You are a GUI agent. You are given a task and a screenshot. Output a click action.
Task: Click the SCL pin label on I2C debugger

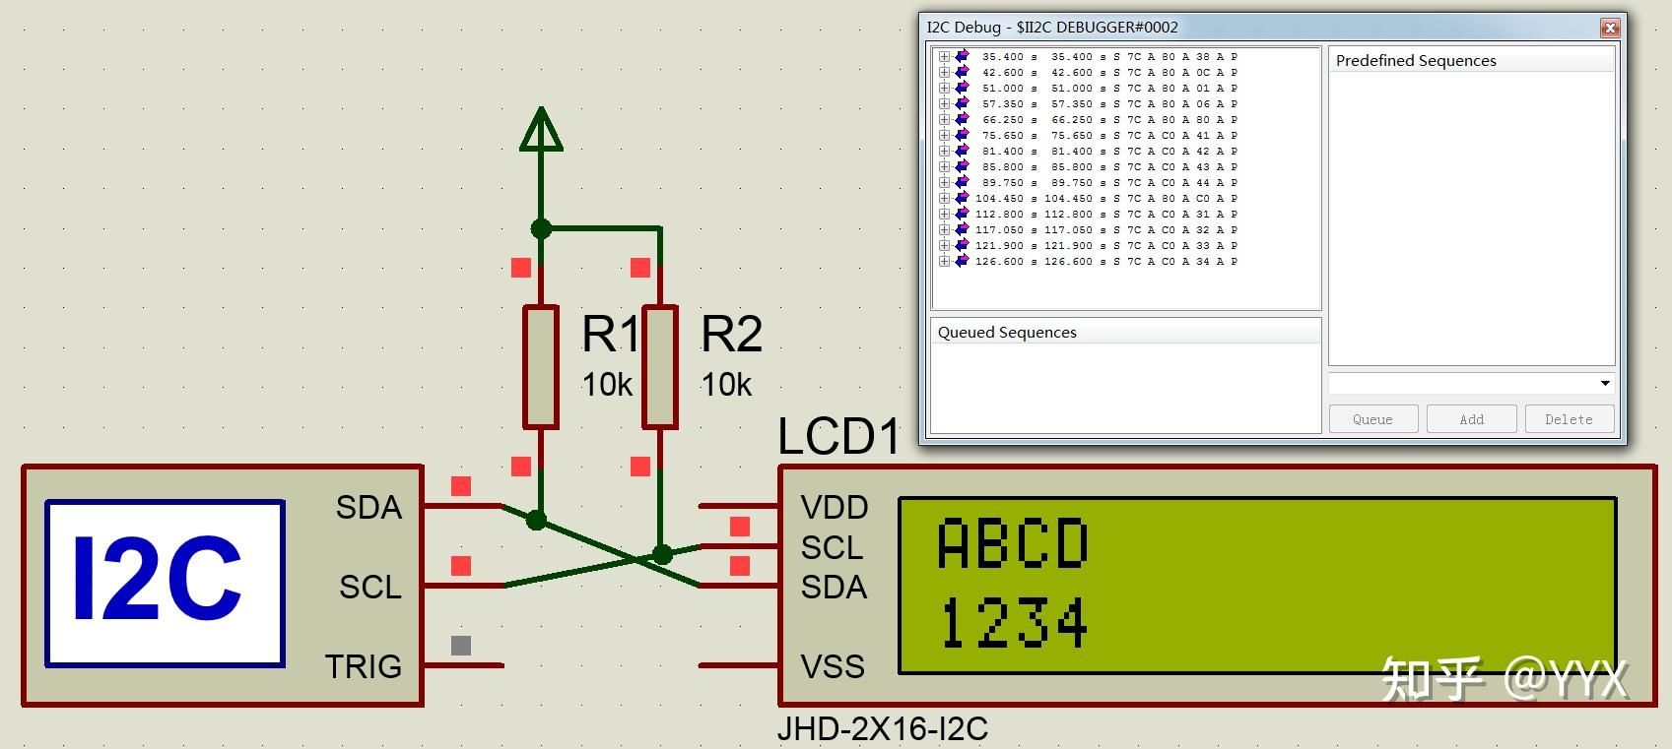click(x=370, y=588)
